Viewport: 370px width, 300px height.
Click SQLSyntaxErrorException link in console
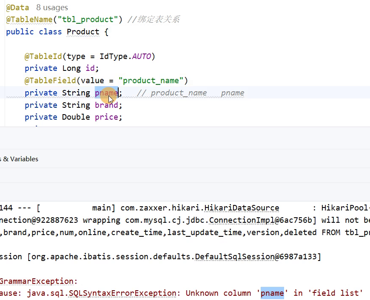[122, 293]
